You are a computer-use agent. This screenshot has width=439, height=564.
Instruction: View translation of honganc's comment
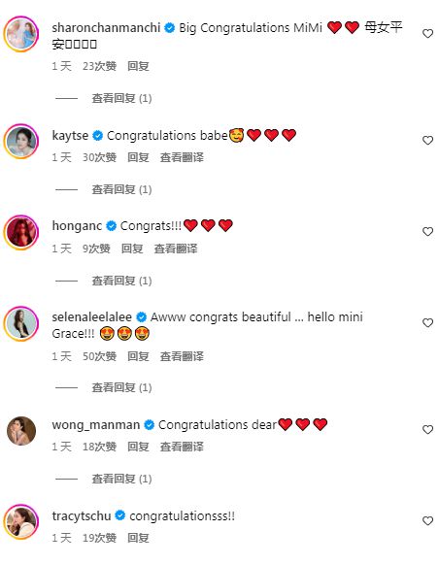click(176, 249)
